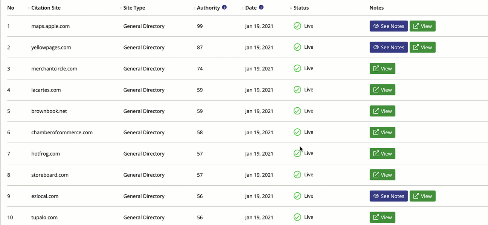Click the Live checkmark icon for lacartes.com

pos(297,90)
